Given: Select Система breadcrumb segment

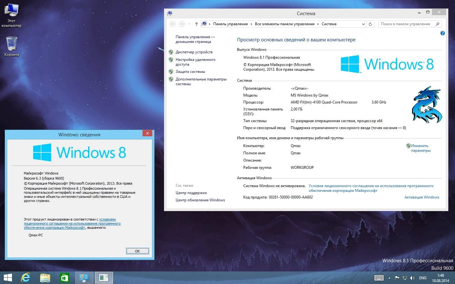Looking at the screenshot, I should 329,24.
